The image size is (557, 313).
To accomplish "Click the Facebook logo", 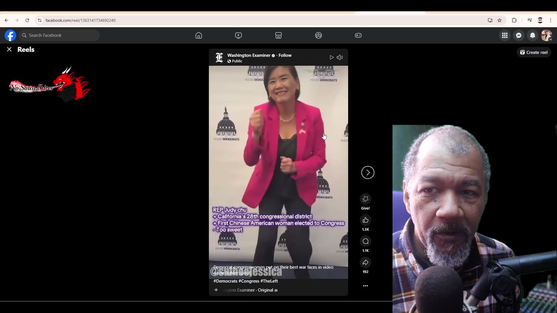I will tap(10, 35).
